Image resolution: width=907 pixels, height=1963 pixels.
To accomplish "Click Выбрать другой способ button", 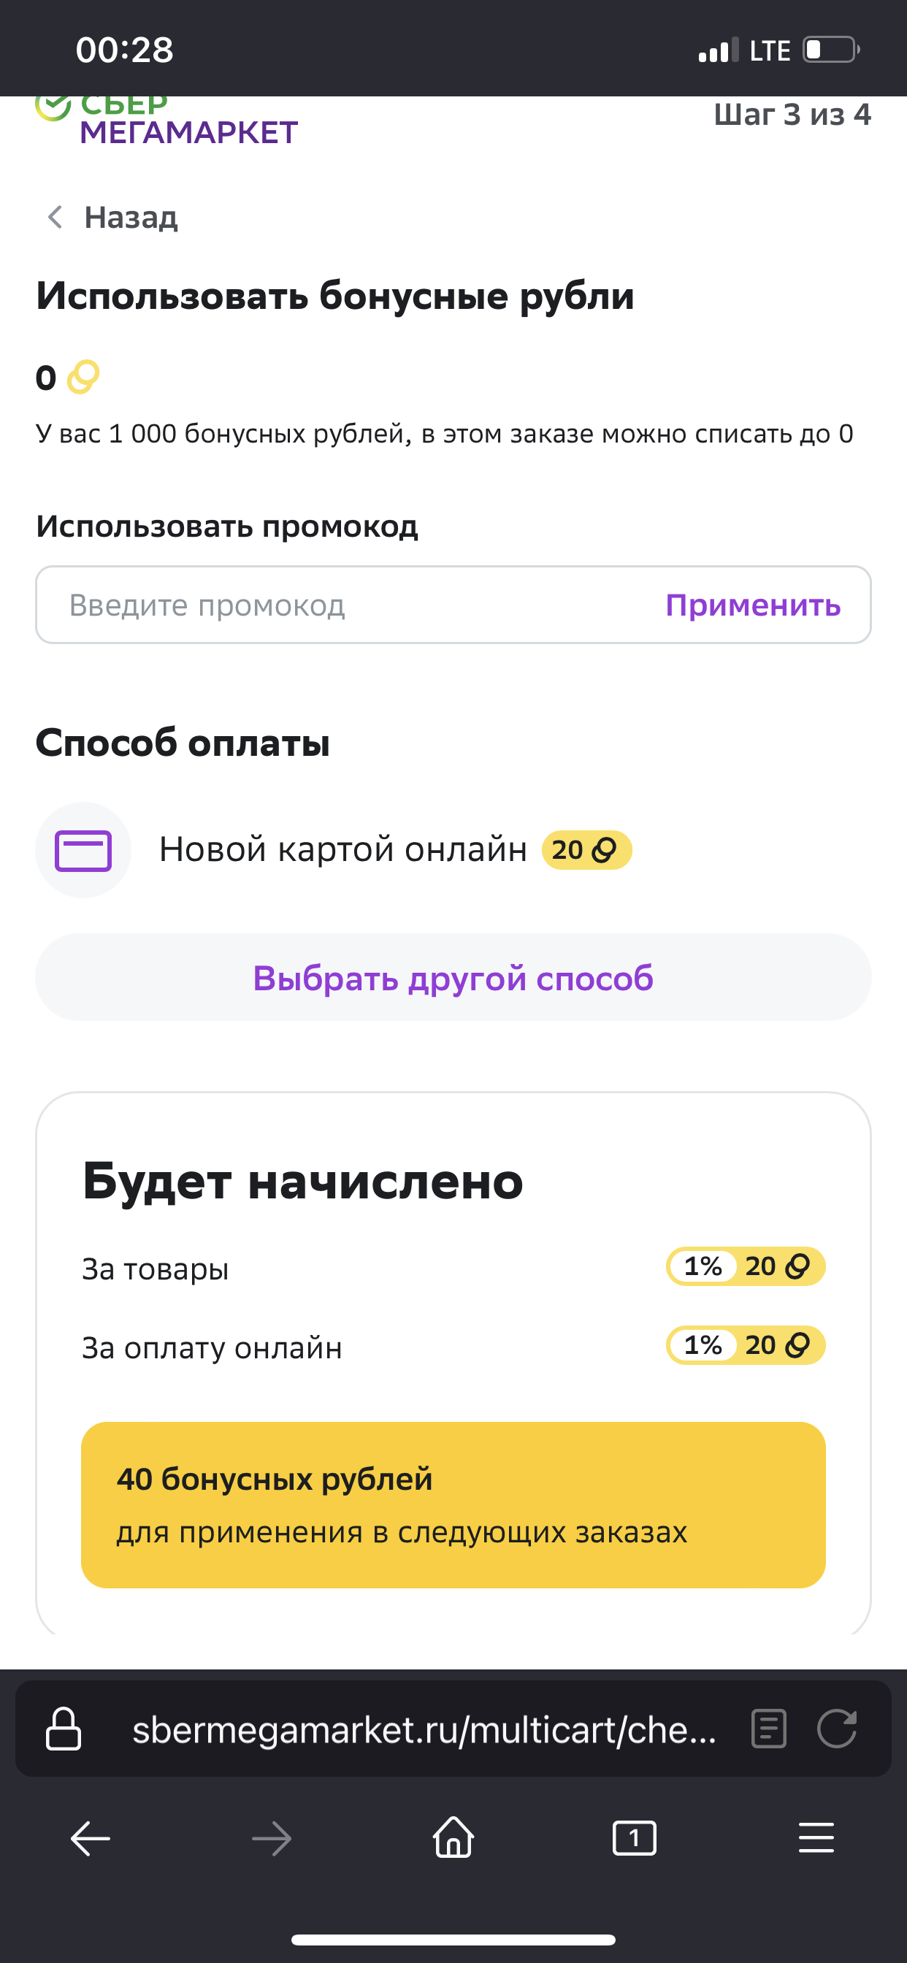I will [453, 978].
